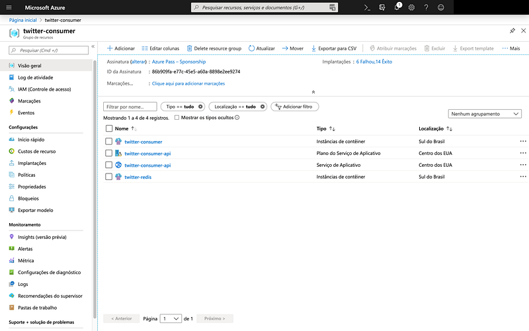529x331 pixels.
Task: Click Clique aqui para adicionar marcações
Action: pyautogui.click(x=188, y=83)
